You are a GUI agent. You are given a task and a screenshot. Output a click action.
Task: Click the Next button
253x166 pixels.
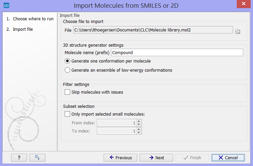[x=156, y=158]
